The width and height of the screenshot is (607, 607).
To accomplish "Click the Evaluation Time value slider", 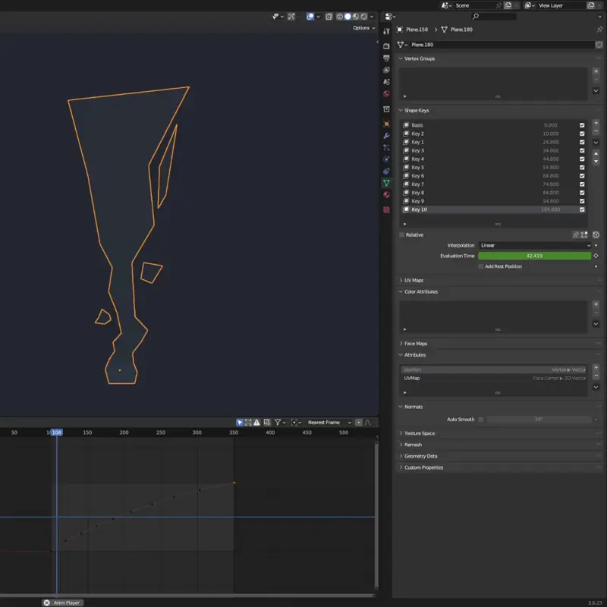I will pos(534,256).
